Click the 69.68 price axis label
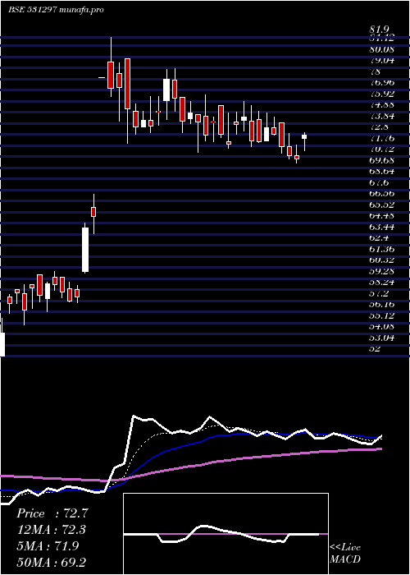 (382, 160)
